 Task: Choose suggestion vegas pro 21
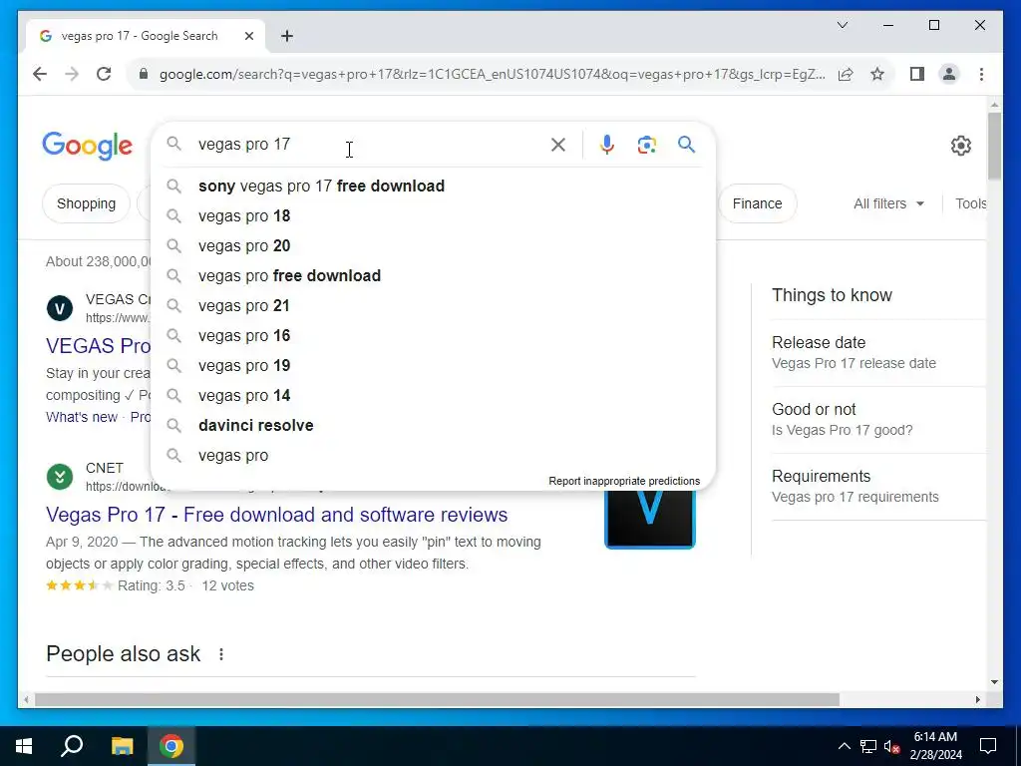point(433,306)
